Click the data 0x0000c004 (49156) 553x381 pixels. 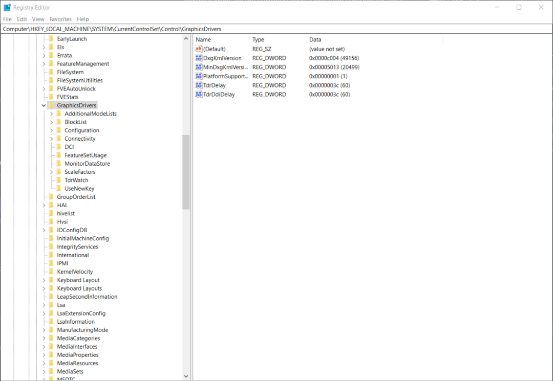coord(334,58)
